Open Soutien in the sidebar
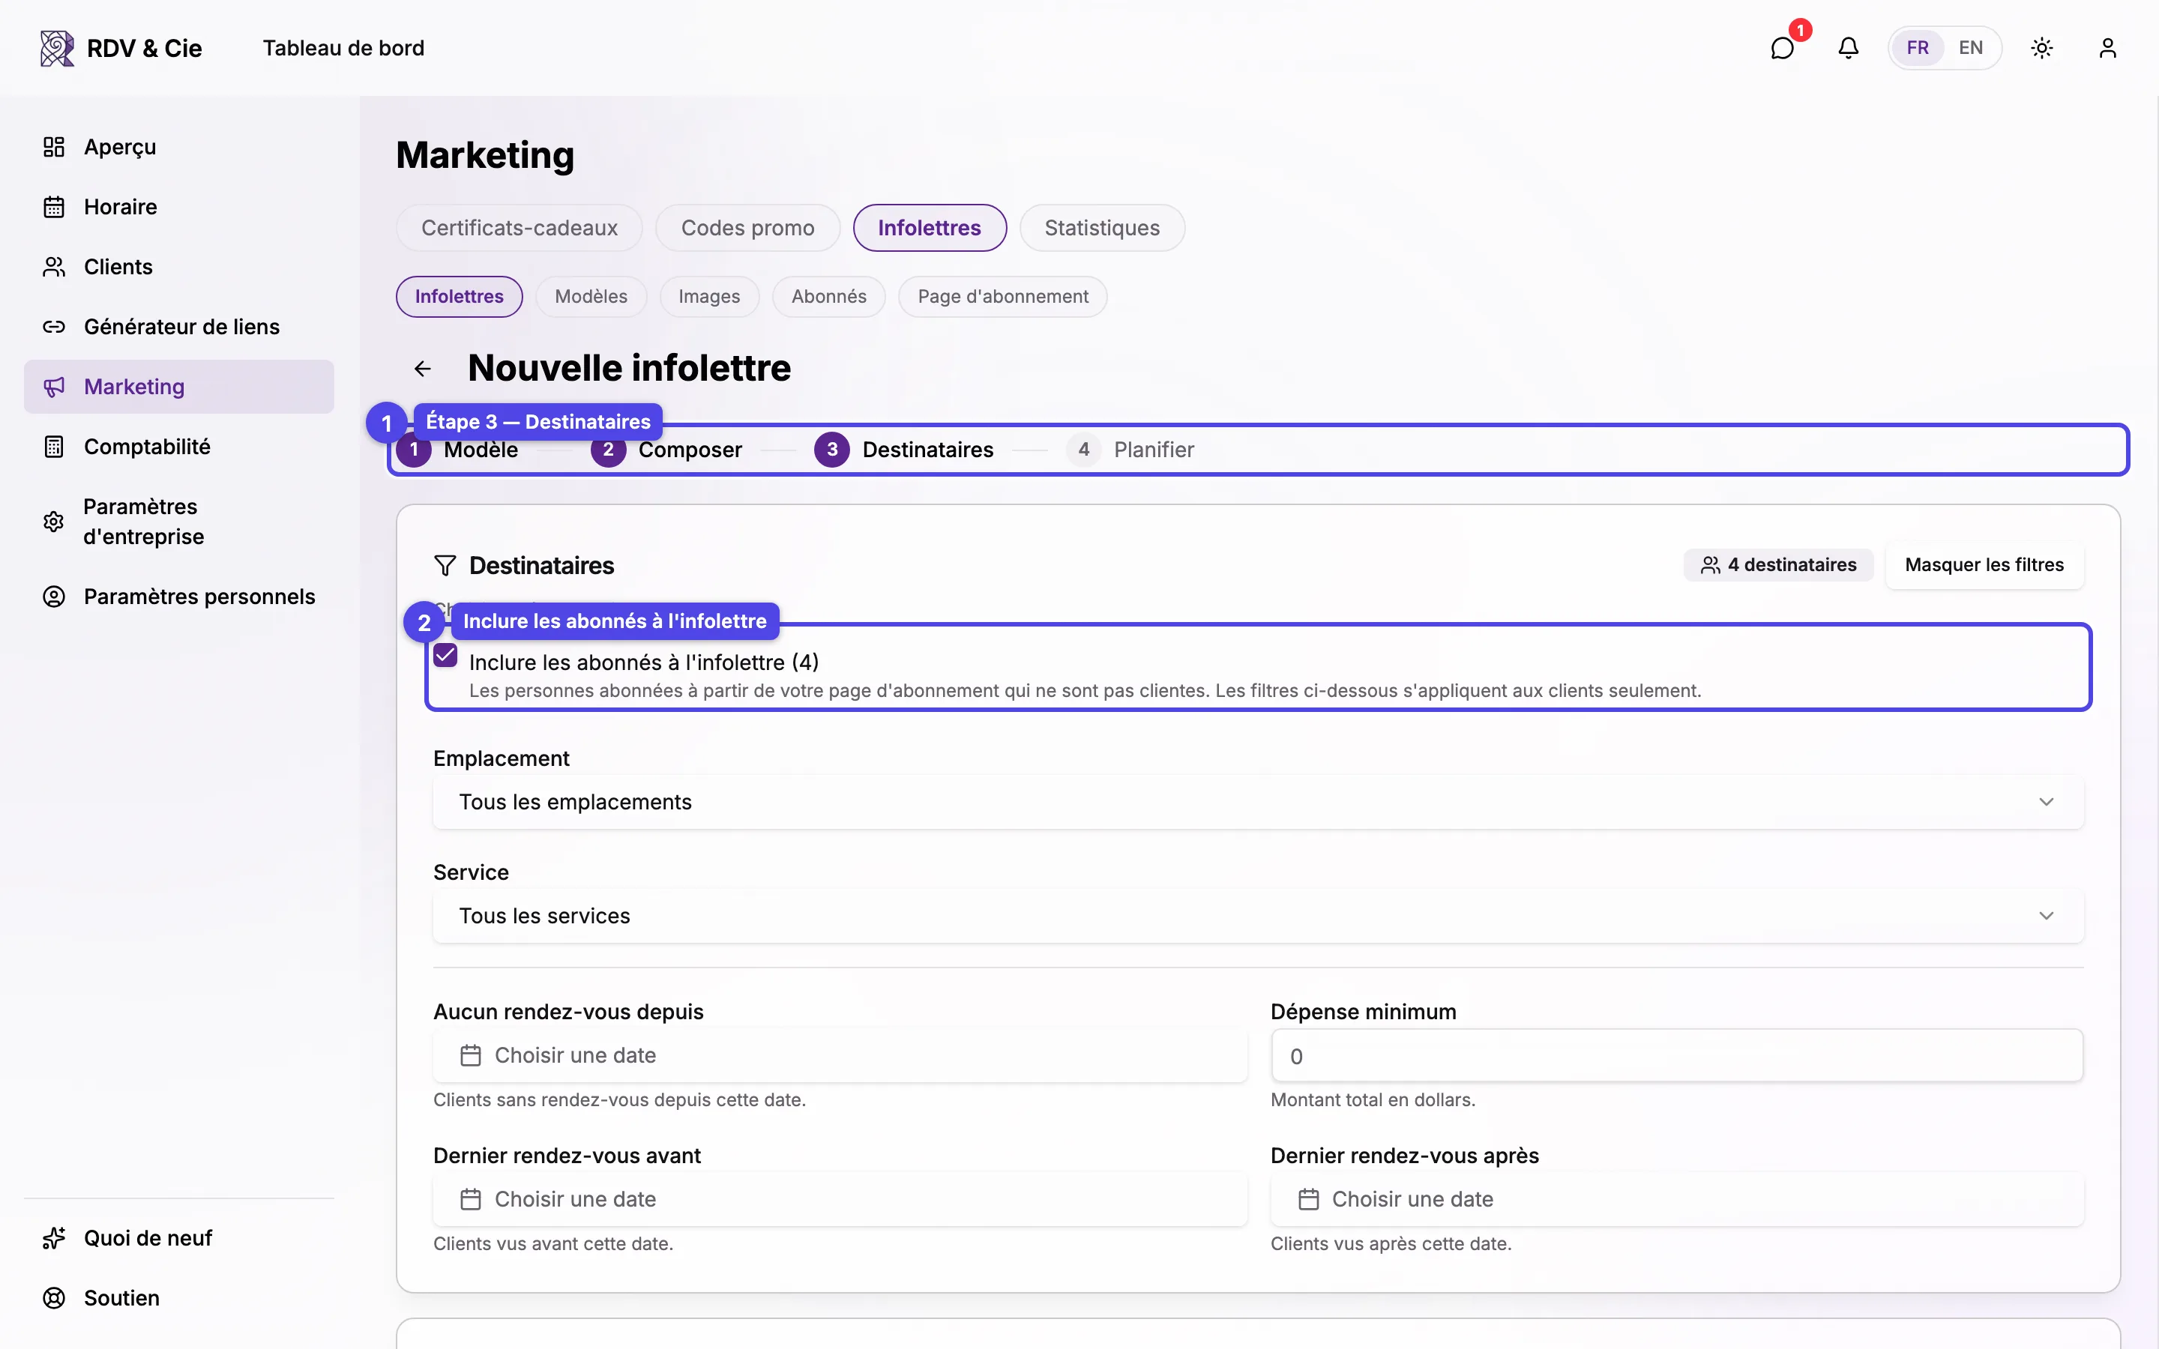 click(x=178, y=1298)
